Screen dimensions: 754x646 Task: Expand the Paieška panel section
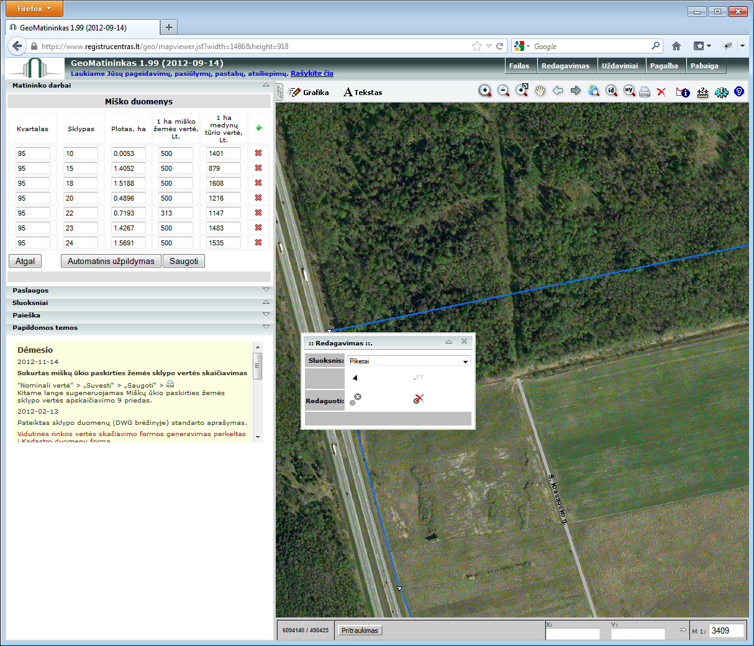[266, 315]
